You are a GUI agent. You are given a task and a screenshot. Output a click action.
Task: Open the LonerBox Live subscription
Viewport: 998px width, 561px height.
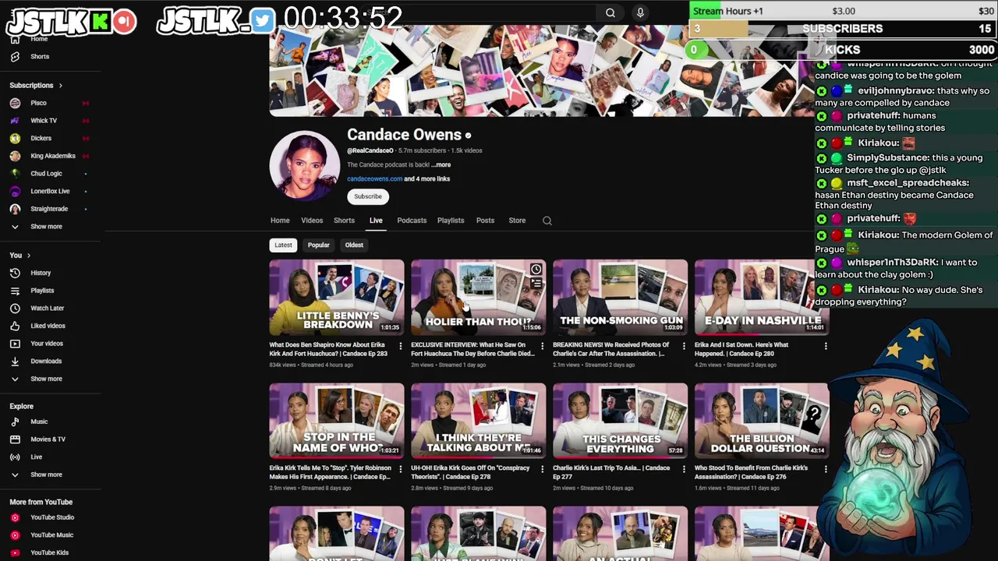pos(50,191)
